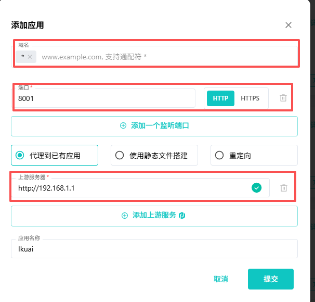Delete the 8001 port row
This screenshot has width=315, height=302.
[x=283, y=98]
